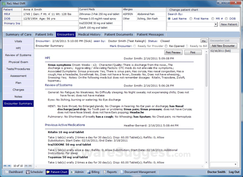The image size is (243, 177).
Task: Enable the Last Name search radio button
Action: click(169, 19)
